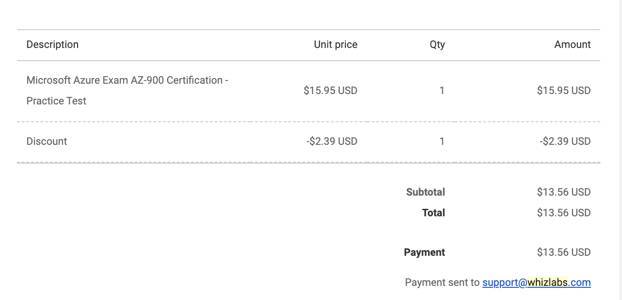622x300 pixels.
Task: Open the support@whizlabs.com email link
Action: [x=536, y=283]
